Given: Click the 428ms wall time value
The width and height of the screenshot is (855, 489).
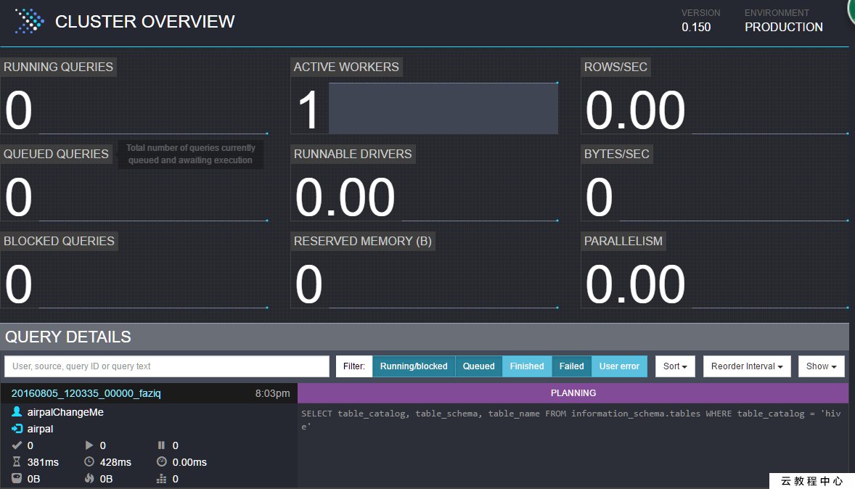Looking at the screenshot, I should coord(115,462).
